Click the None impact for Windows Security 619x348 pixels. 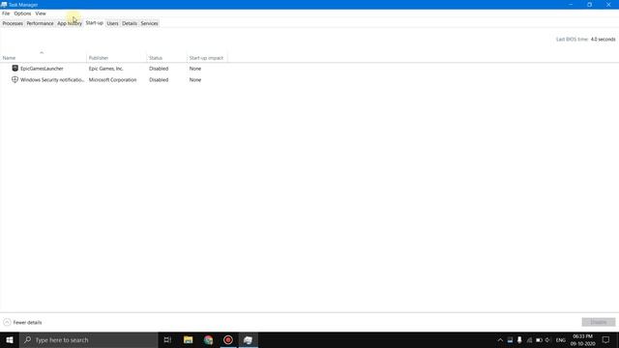(195, 79)
